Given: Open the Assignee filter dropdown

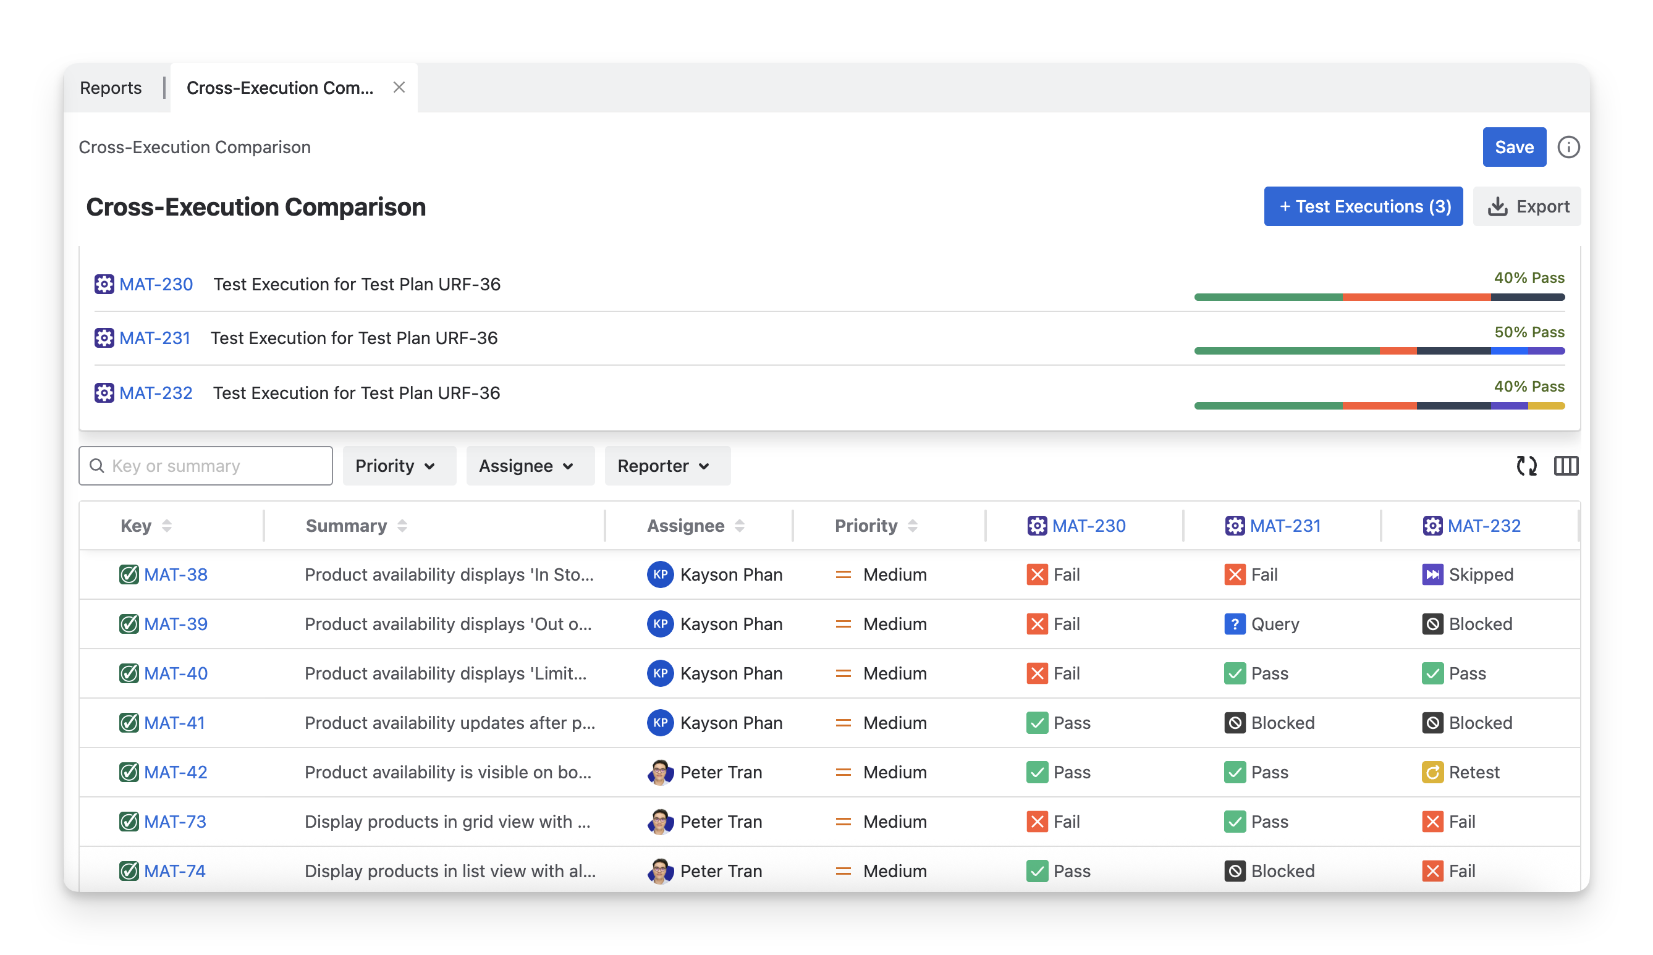Looking at the screenshot, I should coord(530,466).
